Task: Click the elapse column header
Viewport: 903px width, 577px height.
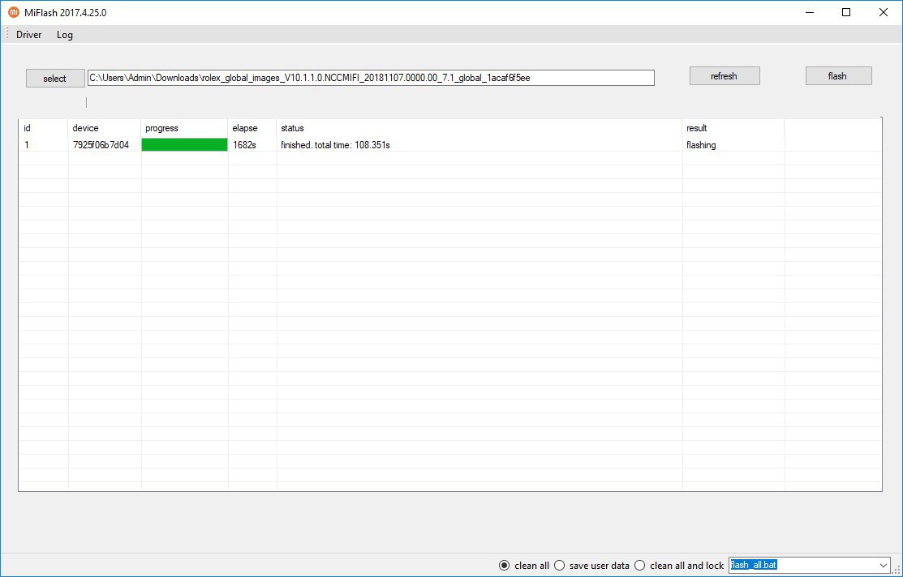Action: tap(252, 128)
